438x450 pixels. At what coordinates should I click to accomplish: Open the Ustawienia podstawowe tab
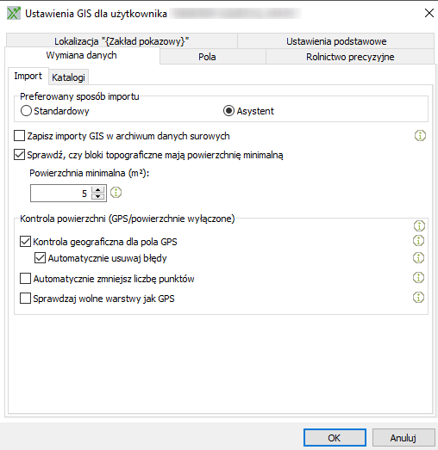[336, 41]
